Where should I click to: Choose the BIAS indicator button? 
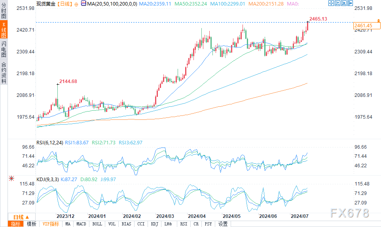pyautogui.click(x=126, y=224)
